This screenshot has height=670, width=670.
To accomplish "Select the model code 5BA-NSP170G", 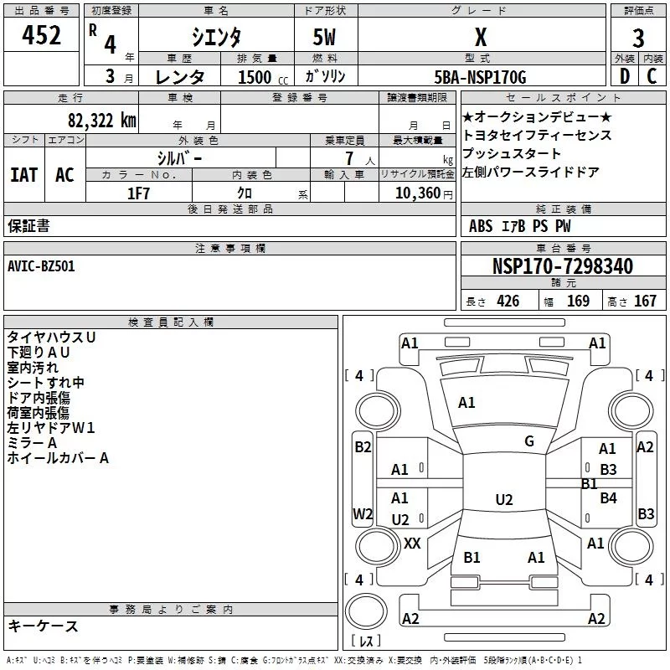I will (481, 77).
